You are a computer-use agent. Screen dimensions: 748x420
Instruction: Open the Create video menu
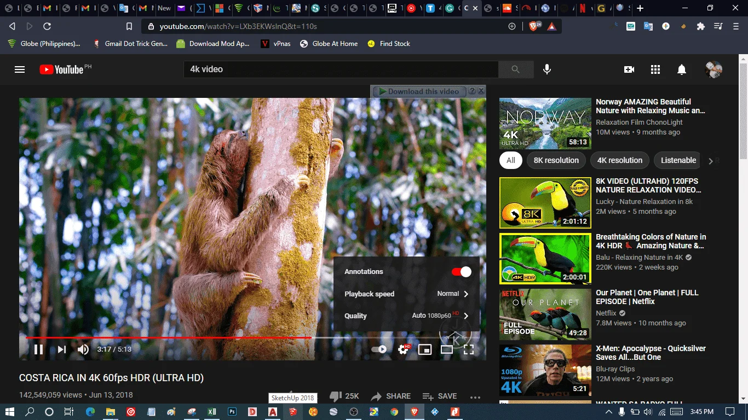629,69
